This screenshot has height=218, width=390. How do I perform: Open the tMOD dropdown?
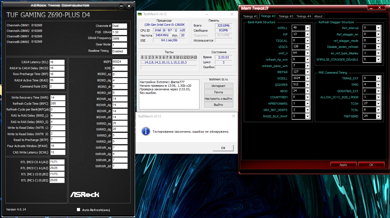[307, 91]
